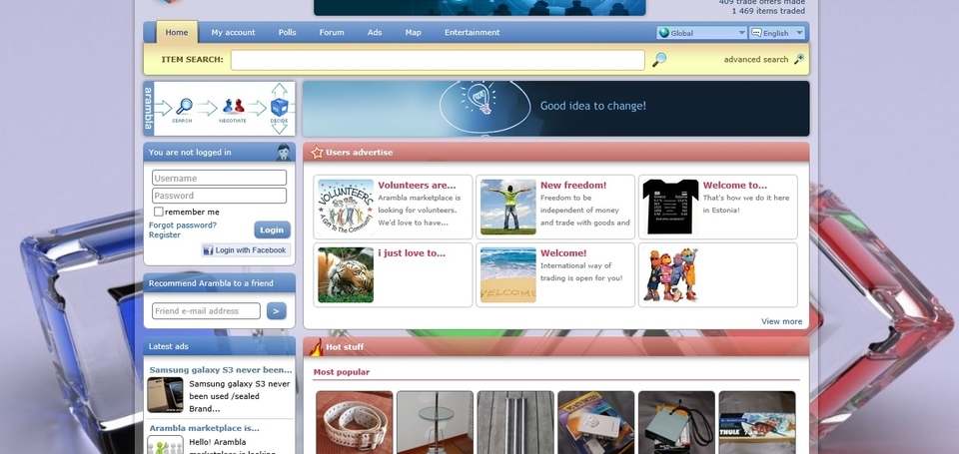Focus the Username field
The width and height of the screenshot is (959, 454).
(220, 178)
